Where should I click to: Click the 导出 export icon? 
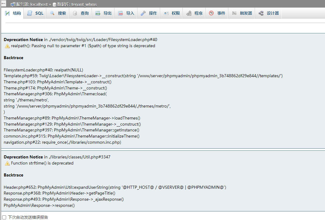click(x=98, y=13)
